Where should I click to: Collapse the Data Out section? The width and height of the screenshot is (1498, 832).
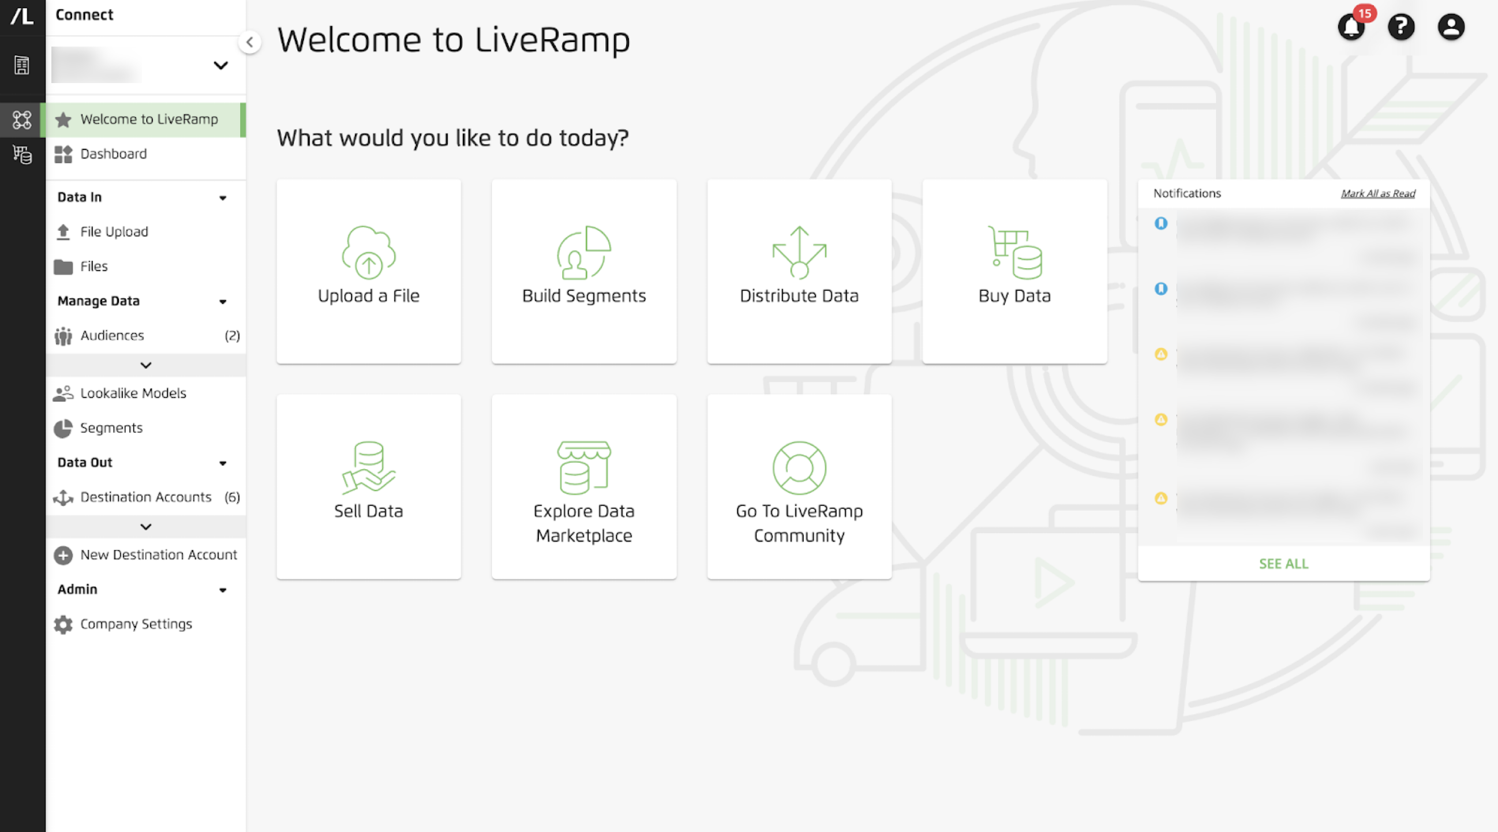click(x=223, y=463)
